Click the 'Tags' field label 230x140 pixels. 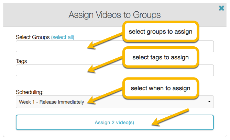[21, 61]
